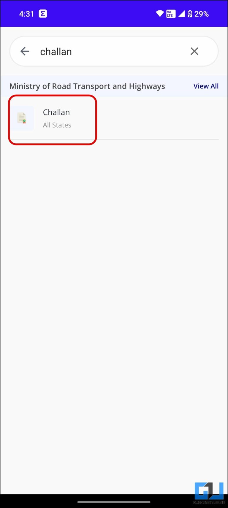The width and height of the screenshot is (228, 508).
Task: Tap the back arrow in search bar
Action: tap(25, 51)
